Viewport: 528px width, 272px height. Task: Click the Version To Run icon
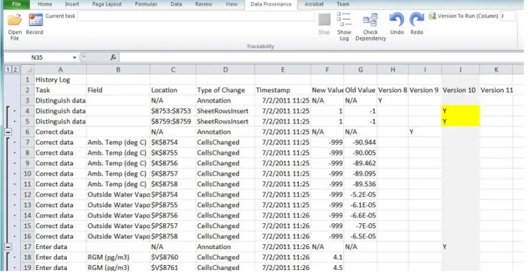tap(432, 16)
